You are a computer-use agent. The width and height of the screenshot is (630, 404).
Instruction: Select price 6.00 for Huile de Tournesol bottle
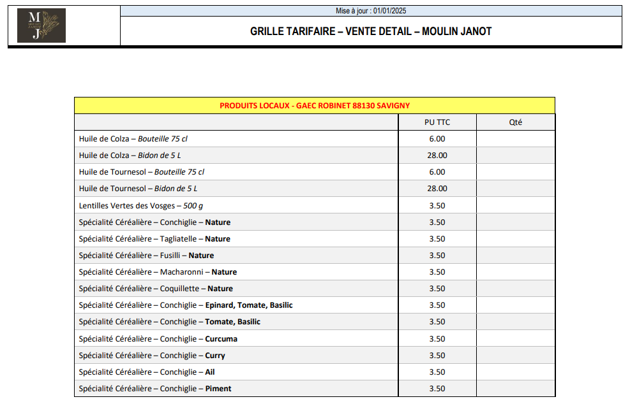[x=437, y=172]
